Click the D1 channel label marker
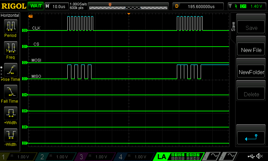This screenshot has width=268, height=161. (25, 47)
